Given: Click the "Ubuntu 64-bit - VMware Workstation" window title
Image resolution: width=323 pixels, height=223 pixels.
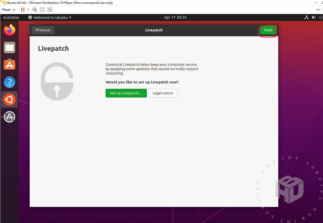Looking at the screenshot, I should [x=59, y=3].
